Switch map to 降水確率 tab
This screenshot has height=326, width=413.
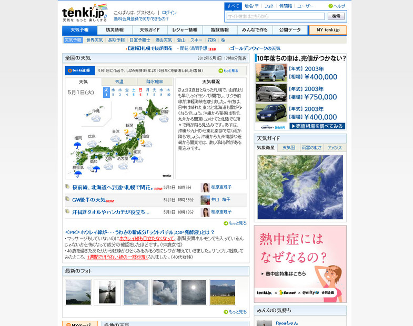[155, 81]
